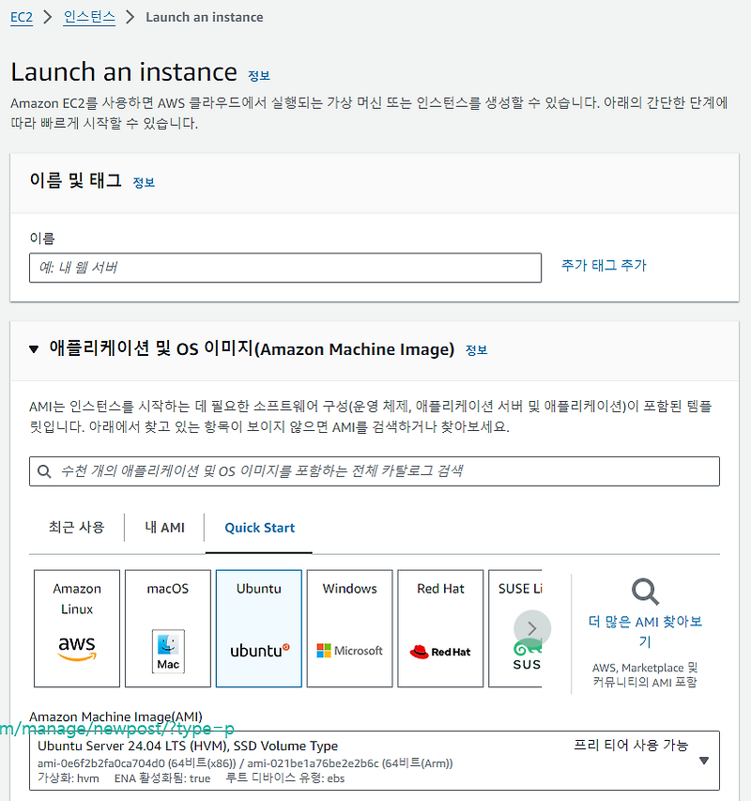Image resolution: width=751 pixels, height=801 pixels.
Task: Select the macOS Mac icon
Action: click(x=167, y=650)
